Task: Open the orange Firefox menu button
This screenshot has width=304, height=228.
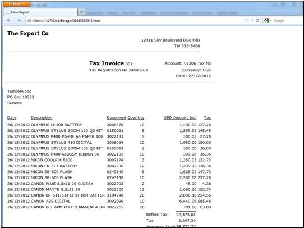Action: tap(17, 4)
